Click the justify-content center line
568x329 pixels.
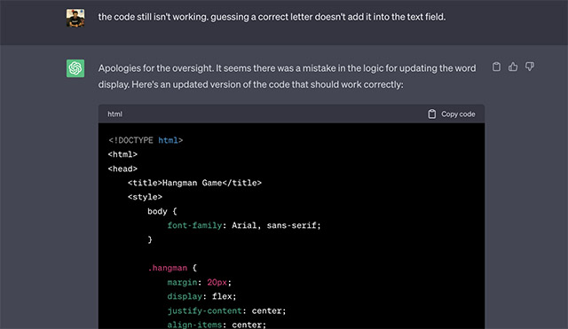226,310
